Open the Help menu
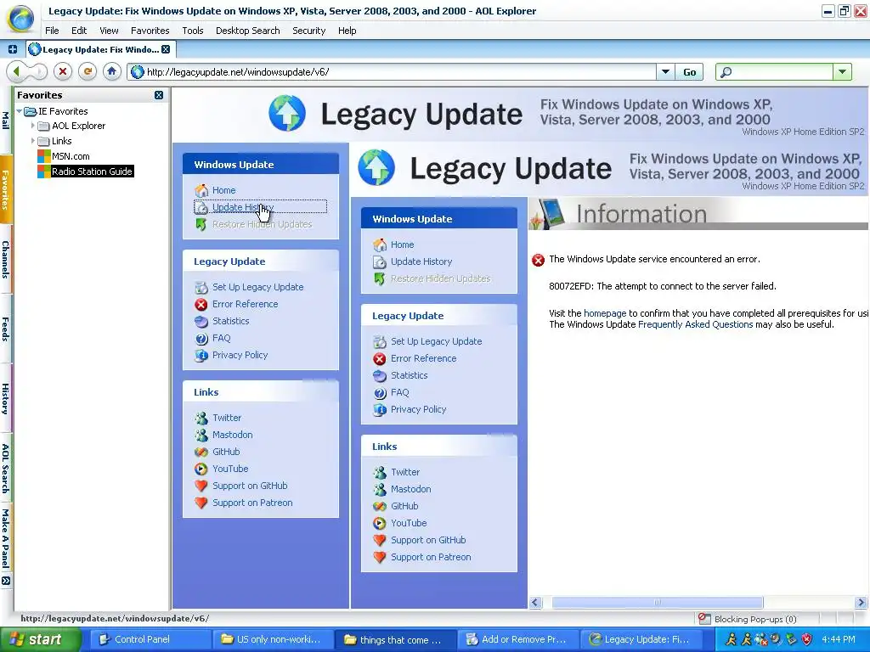Screen dimensions: 870x652 point(347,31)
